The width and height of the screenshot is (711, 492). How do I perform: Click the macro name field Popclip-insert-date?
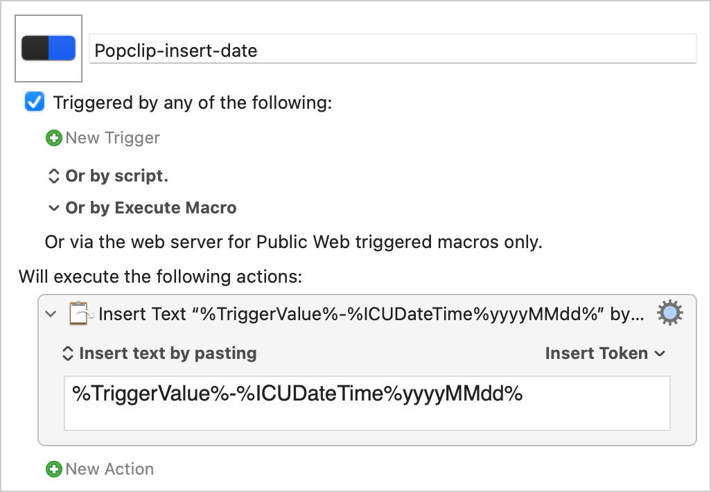pyautogui.click(x=393, y=50)
